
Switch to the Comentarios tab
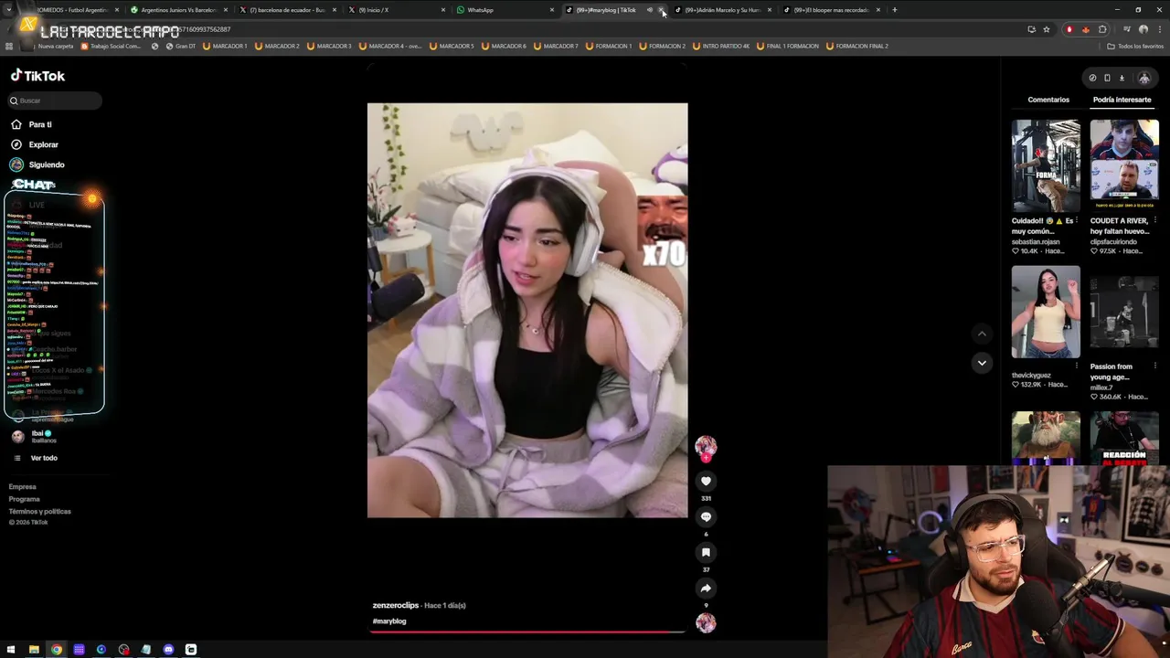click(x=1048, y=100)
